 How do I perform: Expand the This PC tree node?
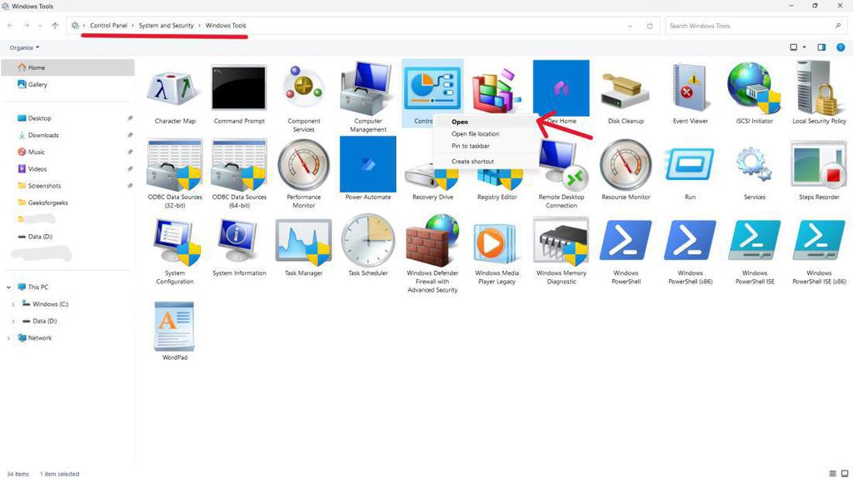(8, 287)
